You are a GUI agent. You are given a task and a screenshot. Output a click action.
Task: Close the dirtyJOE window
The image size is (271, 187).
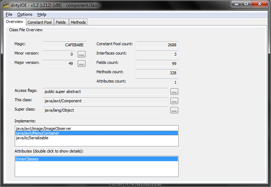tap(259, 4)
